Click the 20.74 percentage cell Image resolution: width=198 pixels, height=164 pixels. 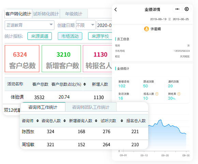(64, 97)
